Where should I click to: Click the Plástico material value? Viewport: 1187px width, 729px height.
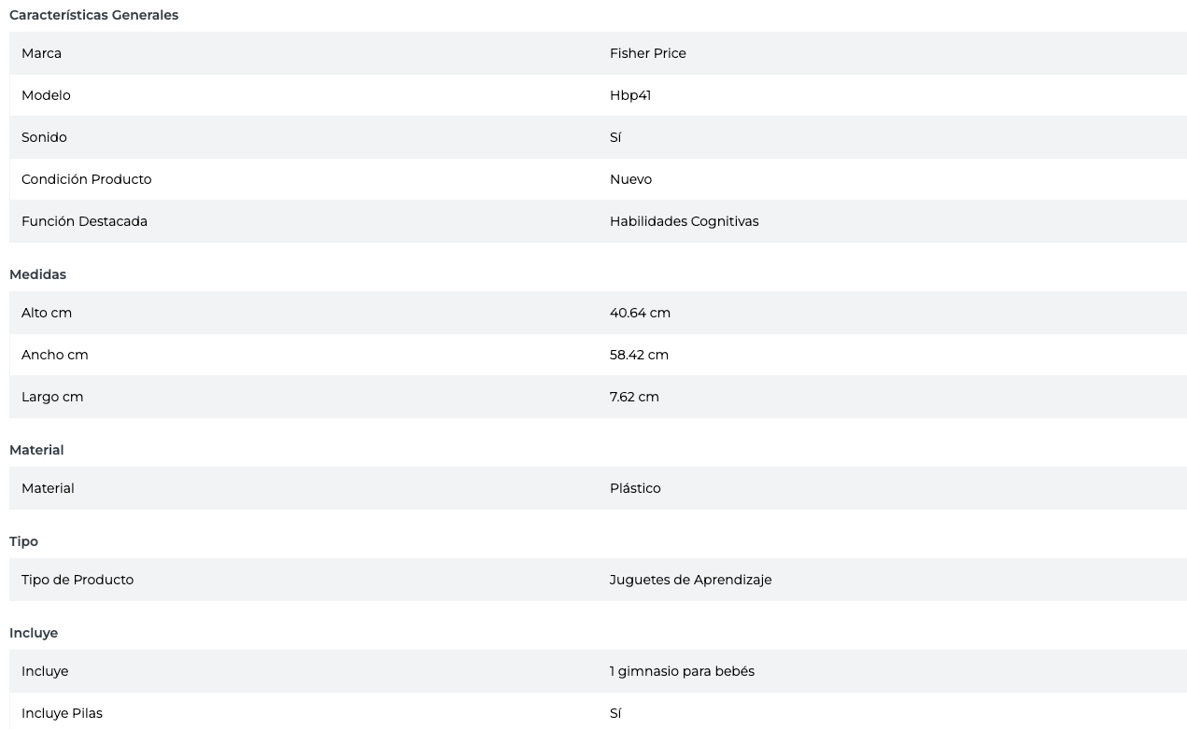[635, 488]
